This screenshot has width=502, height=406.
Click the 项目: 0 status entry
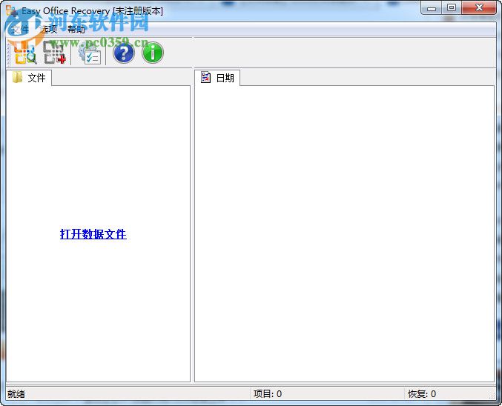click(268, 394)
